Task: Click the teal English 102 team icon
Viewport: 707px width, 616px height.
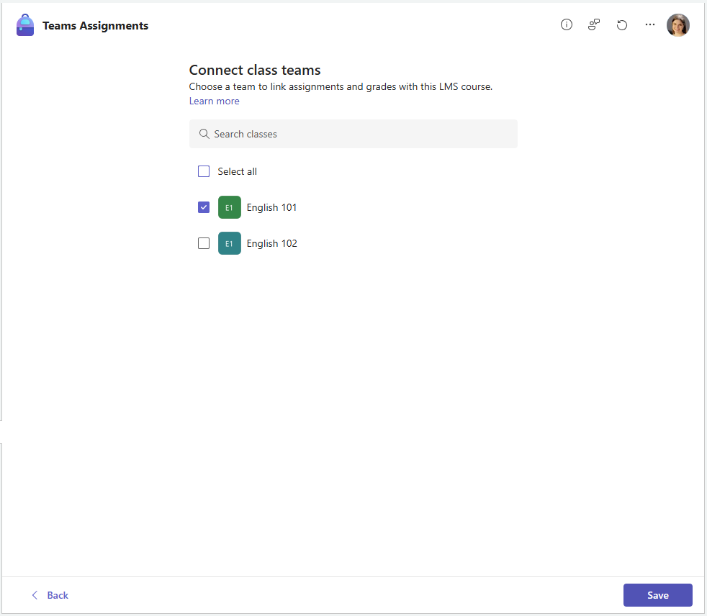Action: click(230, 243)
